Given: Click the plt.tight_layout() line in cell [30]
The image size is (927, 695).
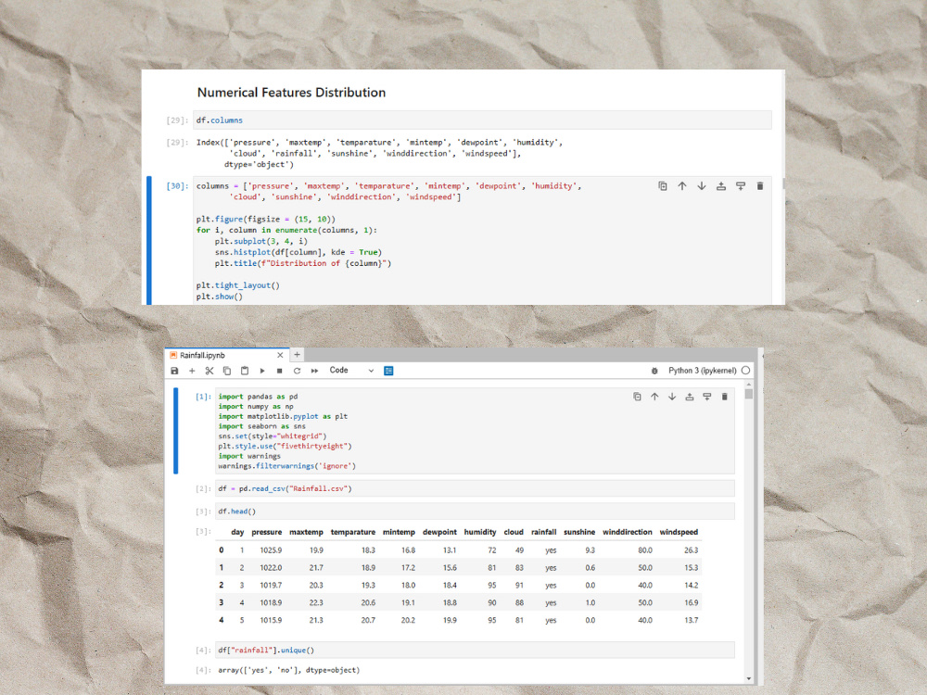Looking at the screenshot, I should 237,285.
